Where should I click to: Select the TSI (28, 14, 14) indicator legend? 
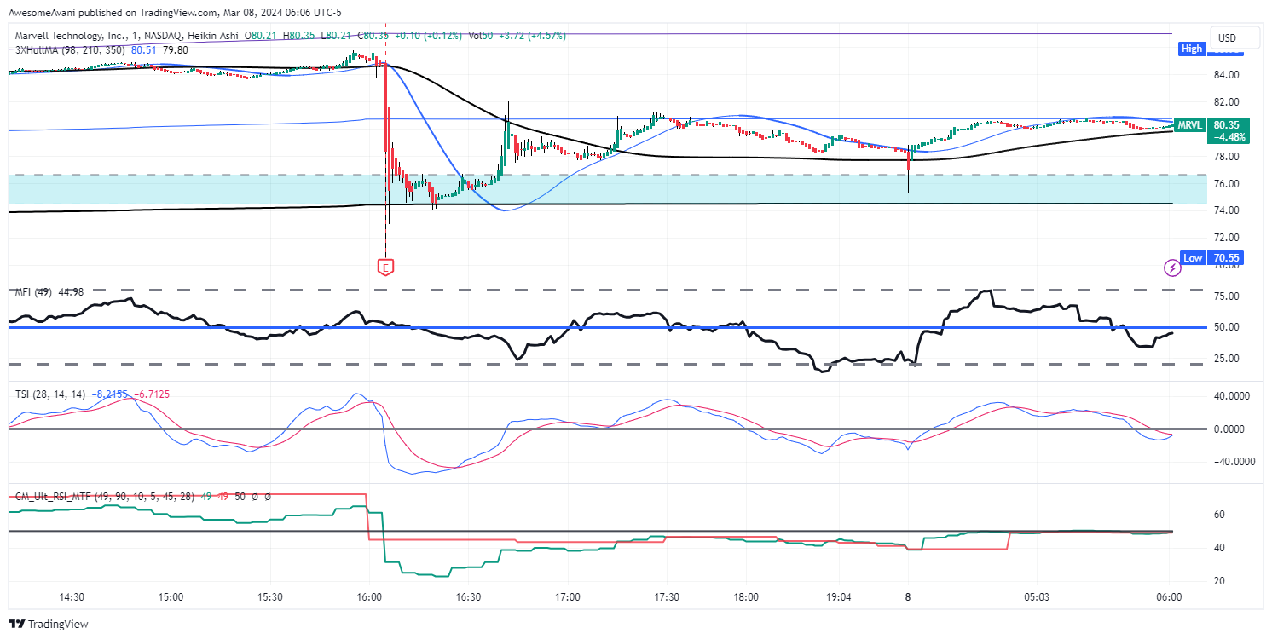point(50,394)
